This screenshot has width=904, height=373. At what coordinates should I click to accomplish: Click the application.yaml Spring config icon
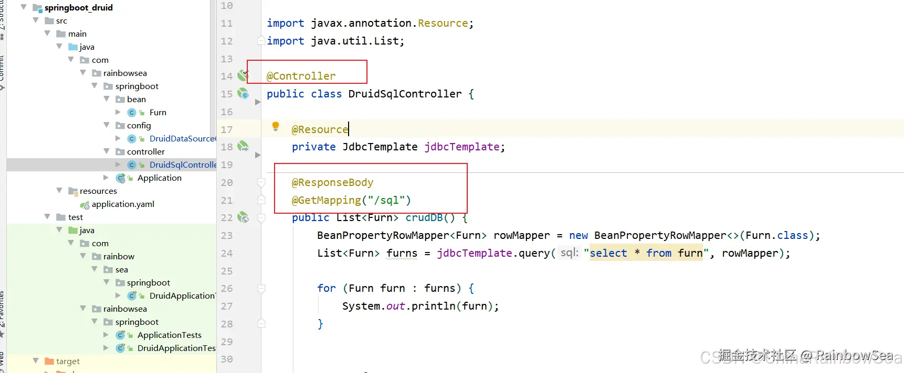point(84,204)
